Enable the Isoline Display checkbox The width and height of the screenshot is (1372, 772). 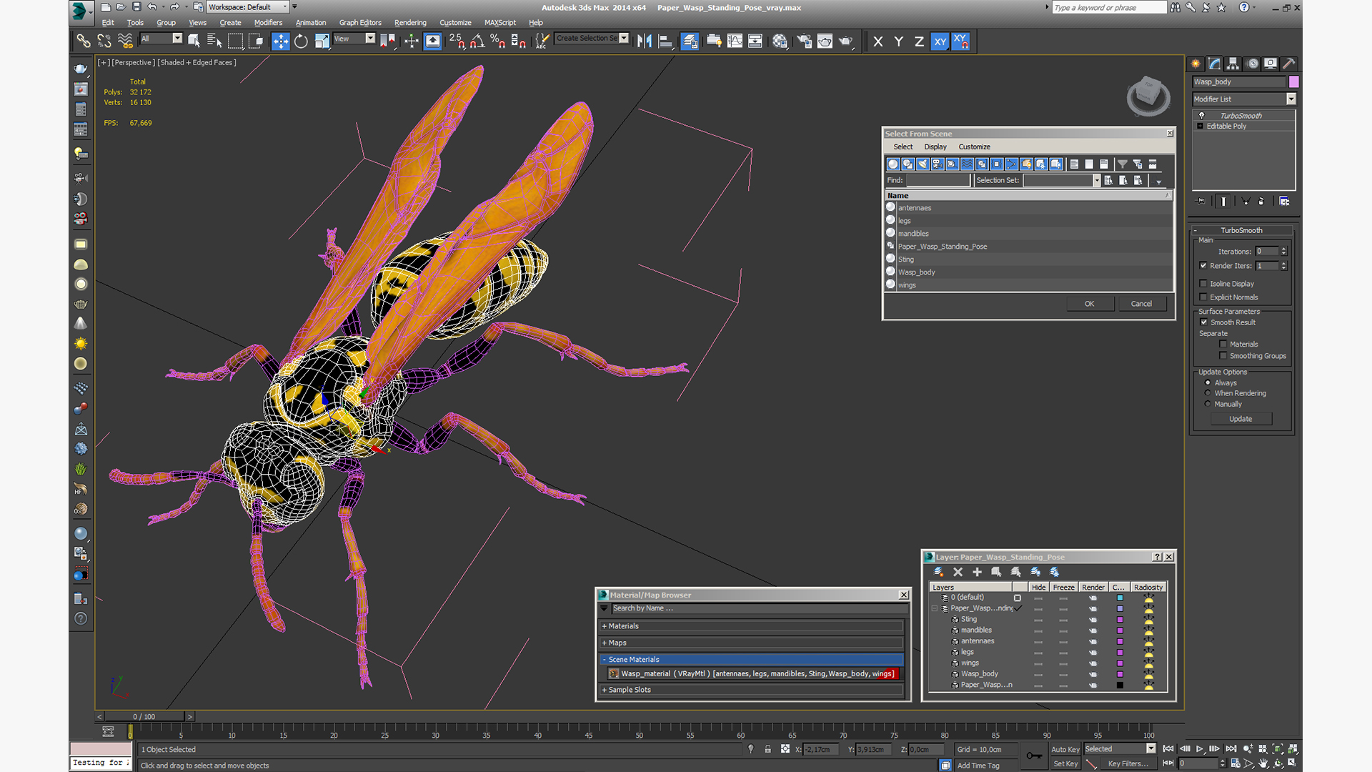pyautogui.click(x=1203, y=284)
